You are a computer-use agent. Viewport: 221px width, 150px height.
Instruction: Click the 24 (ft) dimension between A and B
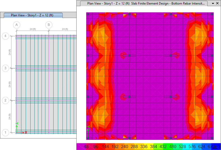point(33,29)
